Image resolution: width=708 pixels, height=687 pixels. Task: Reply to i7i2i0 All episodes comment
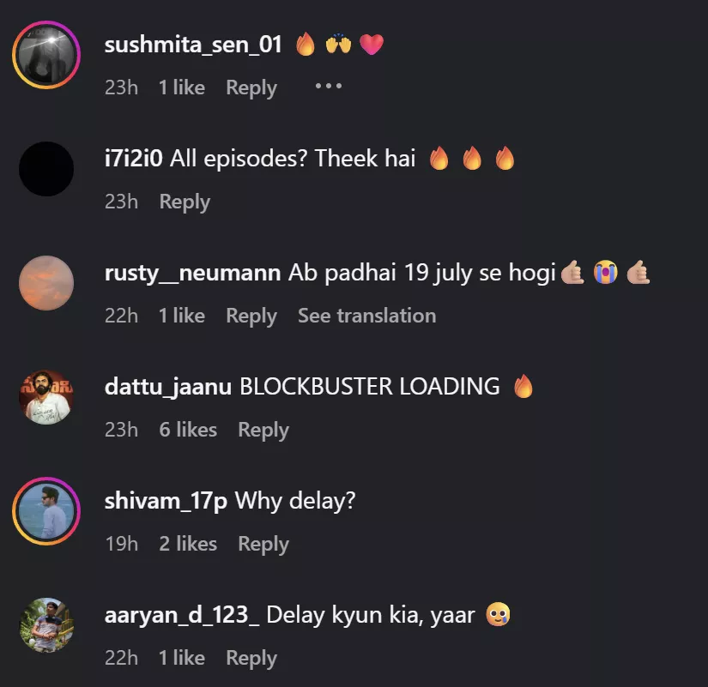coord(185,202)
